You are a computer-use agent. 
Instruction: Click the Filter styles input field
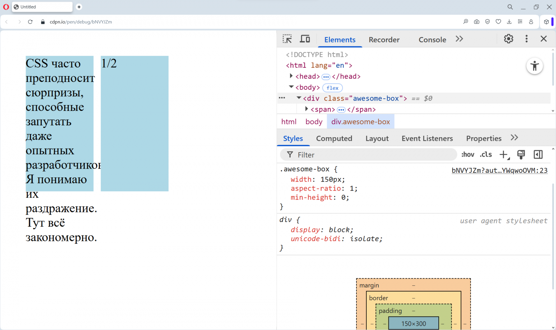pyautogui.click(x=356, y=155)
